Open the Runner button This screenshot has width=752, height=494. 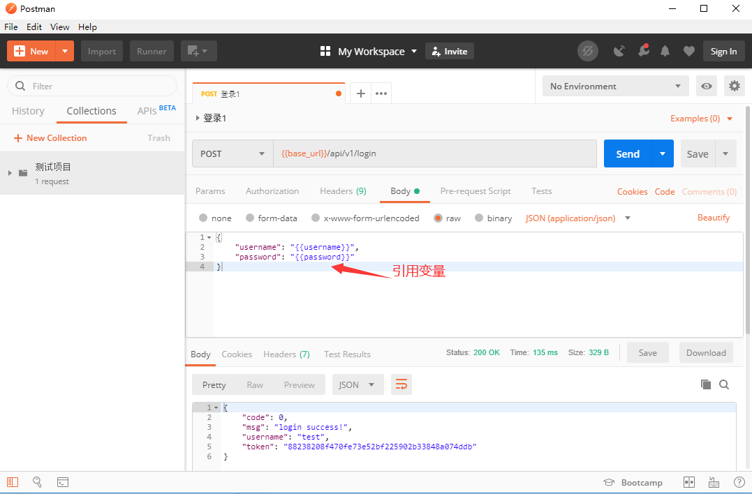[x=152, y=51]
